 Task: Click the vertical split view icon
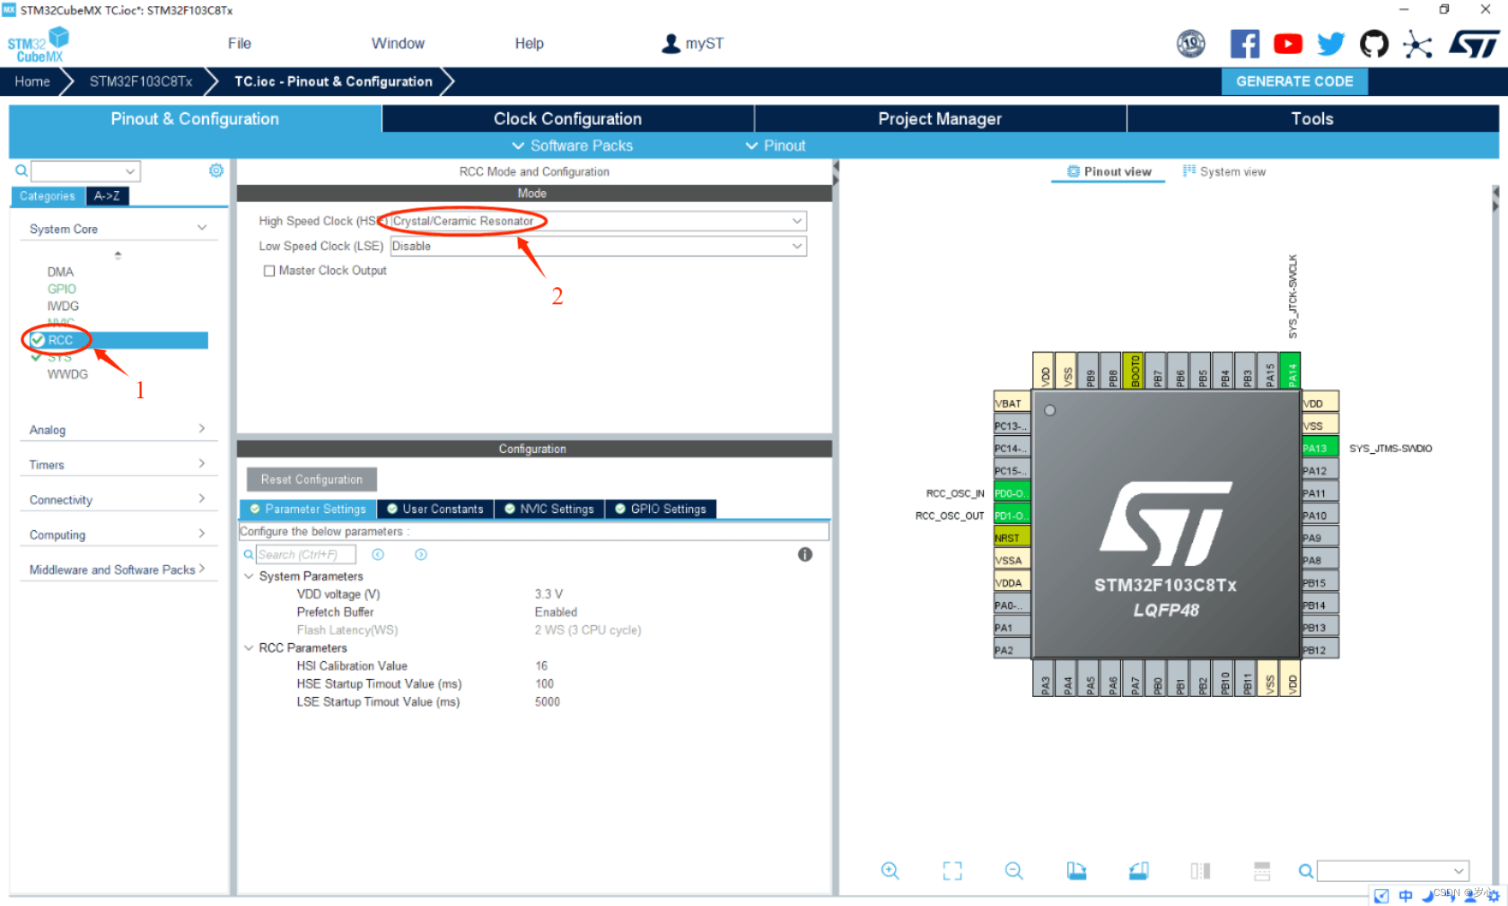tap(1200, 870)
